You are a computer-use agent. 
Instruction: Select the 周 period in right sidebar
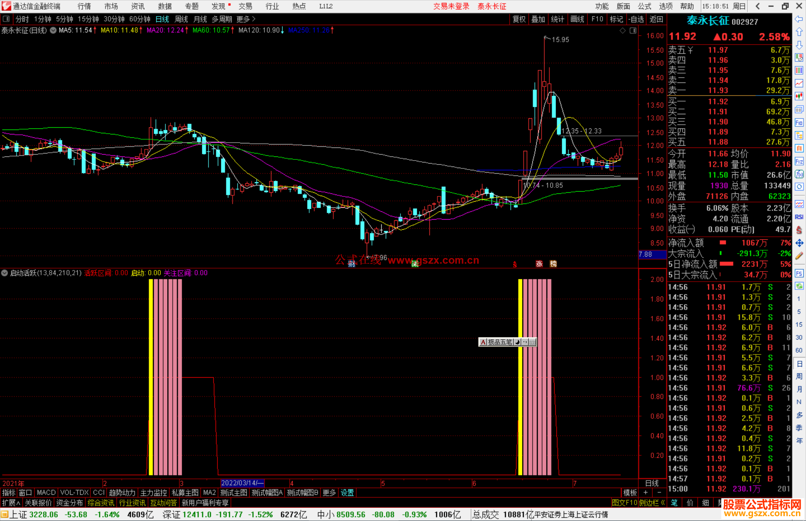click(x=799, y=376)
